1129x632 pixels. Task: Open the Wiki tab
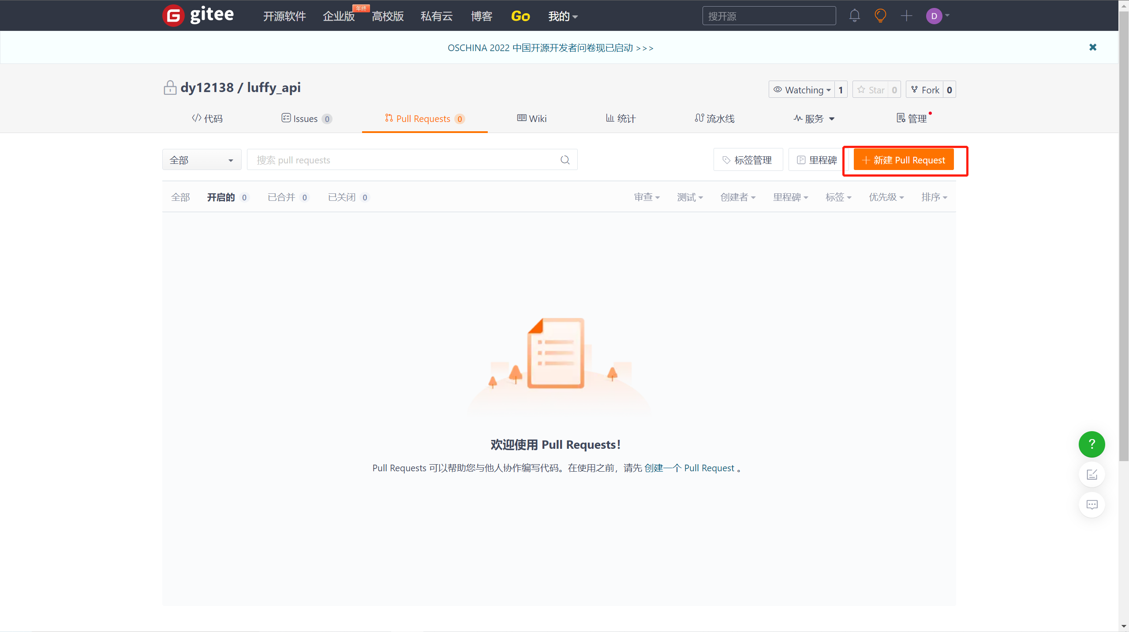pos(532,118)
